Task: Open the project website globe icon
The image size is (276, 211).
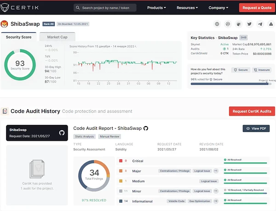Action: tap(217, 24)
